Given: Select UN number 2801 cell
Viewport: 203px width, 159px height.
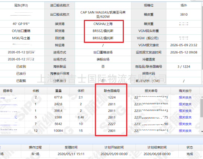Looking at the screenshot, I should [112, 131].
